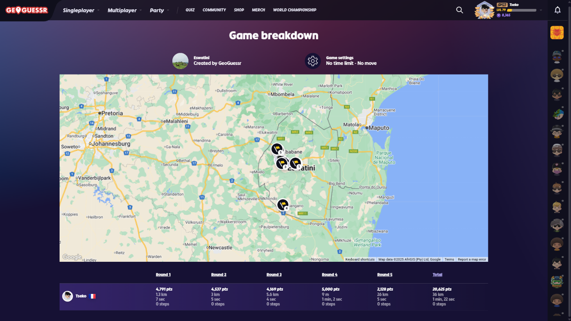Go to the World Championship page
571x321 pixels.
click(294, 10)
